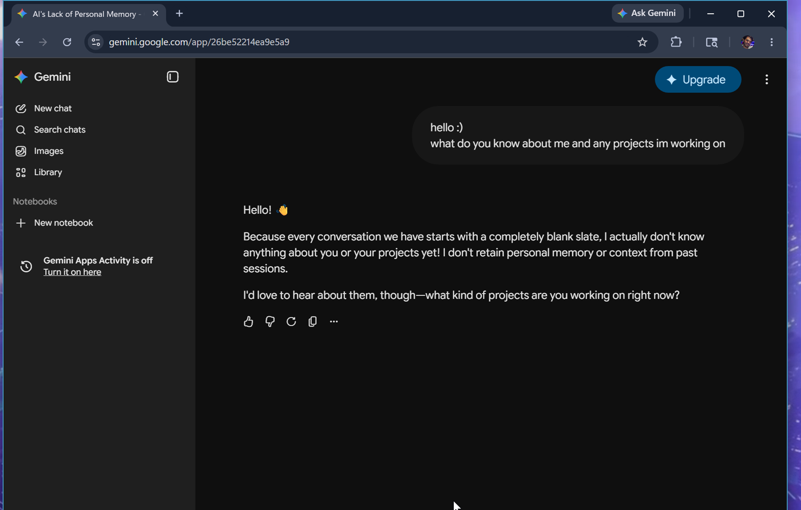The image size is (801, 510).
Task: Open a new browser tab
Action: pos(179,14)
